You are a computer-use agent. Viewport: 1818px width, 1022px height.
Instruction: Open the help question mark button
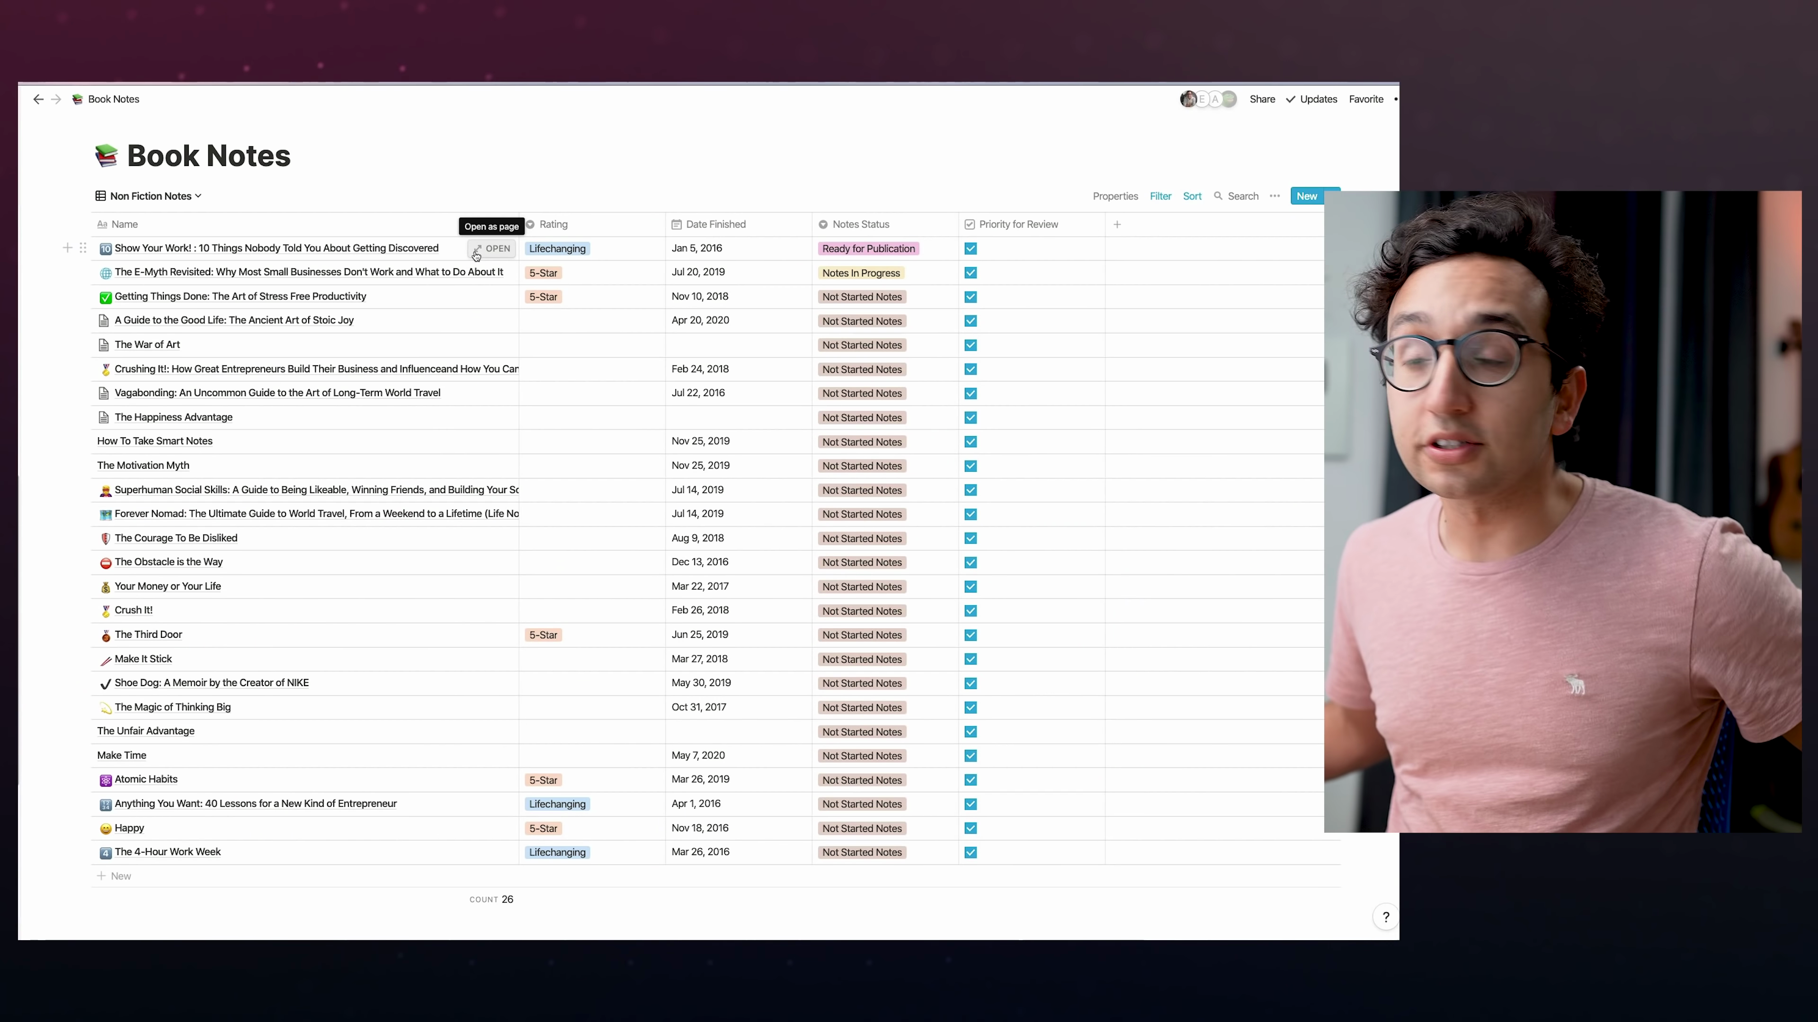tap(1385, 917)
